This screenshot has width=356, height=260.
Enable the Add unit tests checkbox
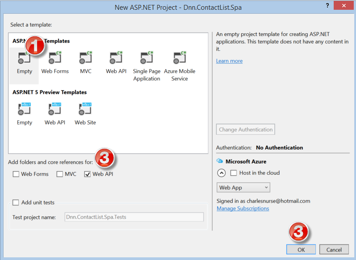point(16,202)
